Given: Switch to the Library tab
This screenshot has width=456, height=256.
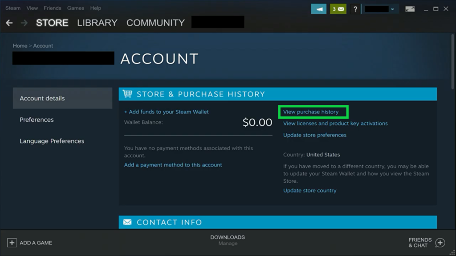Looking at the screenshot, I should point(97,23).
